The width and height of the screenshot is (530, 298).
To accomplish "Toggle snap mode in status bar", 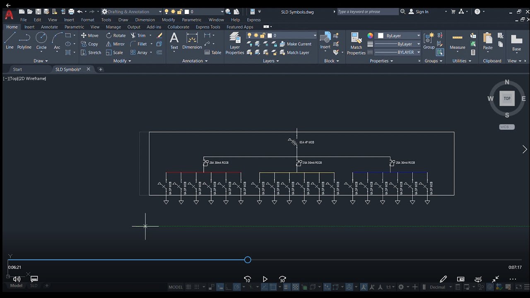I will pos(197,287).
